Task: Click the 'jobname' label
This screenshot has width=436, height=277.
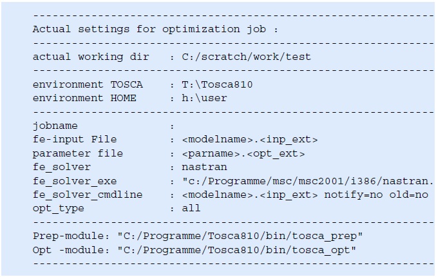Action: tap(55, 126)
